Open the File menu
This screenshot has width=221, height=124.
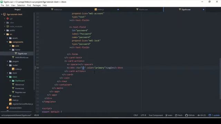click(2, 6)
